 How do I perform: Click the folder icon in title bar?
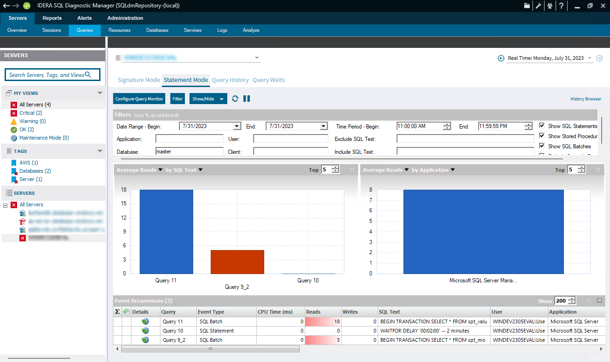[527, 6]
